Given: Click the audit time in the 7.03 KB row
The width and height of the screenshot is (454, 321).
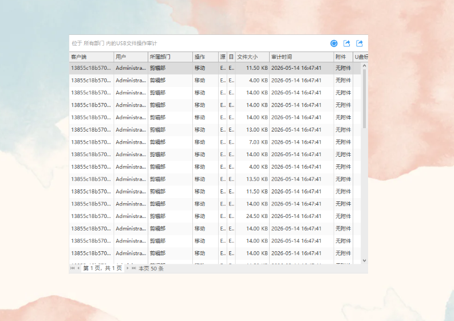Looking at the screenshot, I should tap(296, 142).
